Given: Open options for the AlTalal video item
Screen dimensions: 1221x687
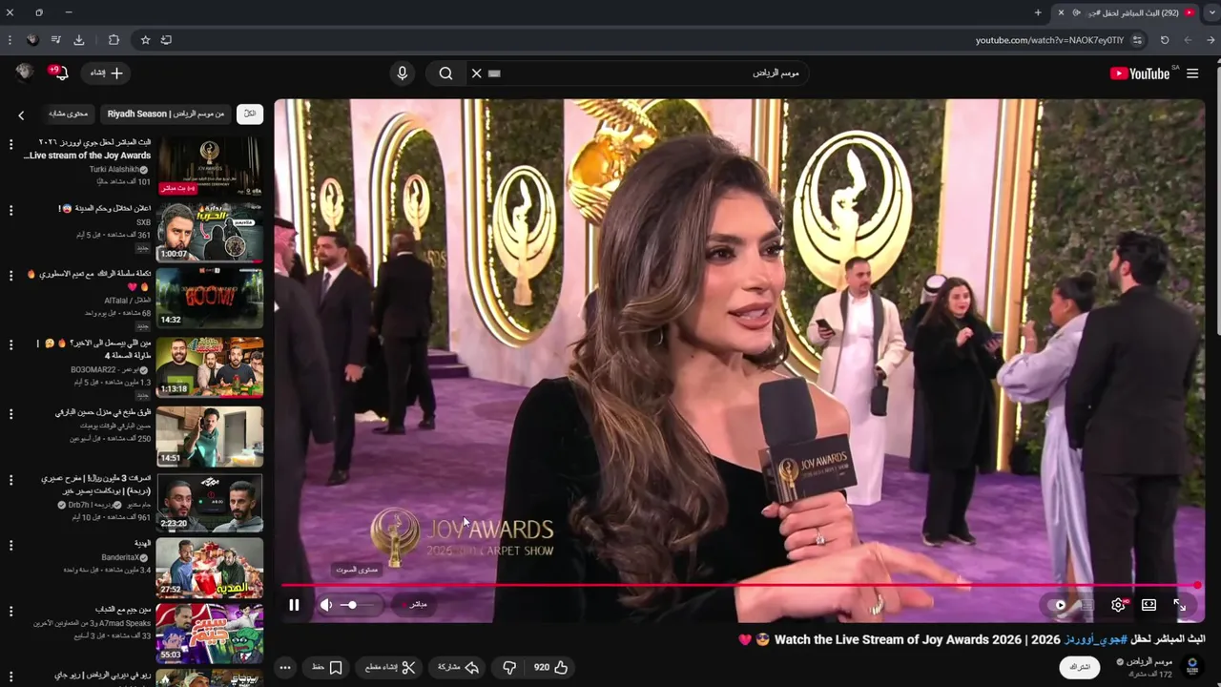Looking at the screenshot, I should [11, 276].
